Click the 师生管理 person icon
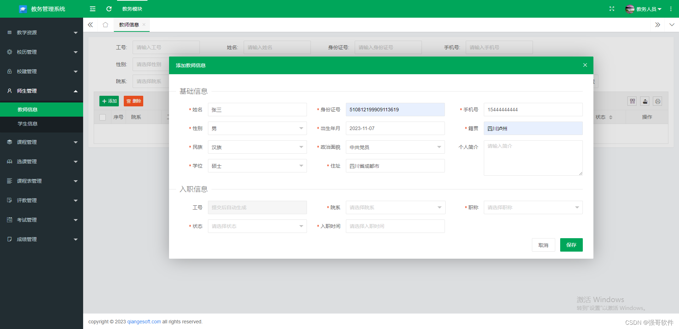This screenshot has height=329, width=679. [x=10, y=91]
